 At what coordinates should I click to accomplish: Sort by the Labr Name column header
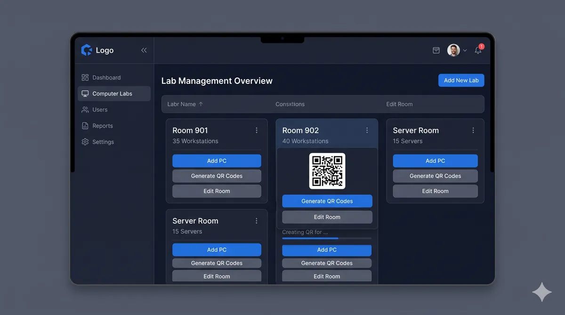coord(185,104)
